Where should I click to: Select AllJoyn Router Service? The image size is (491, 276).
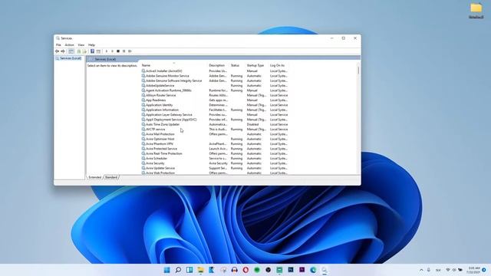pyautogui.click(x=215, y=95)
